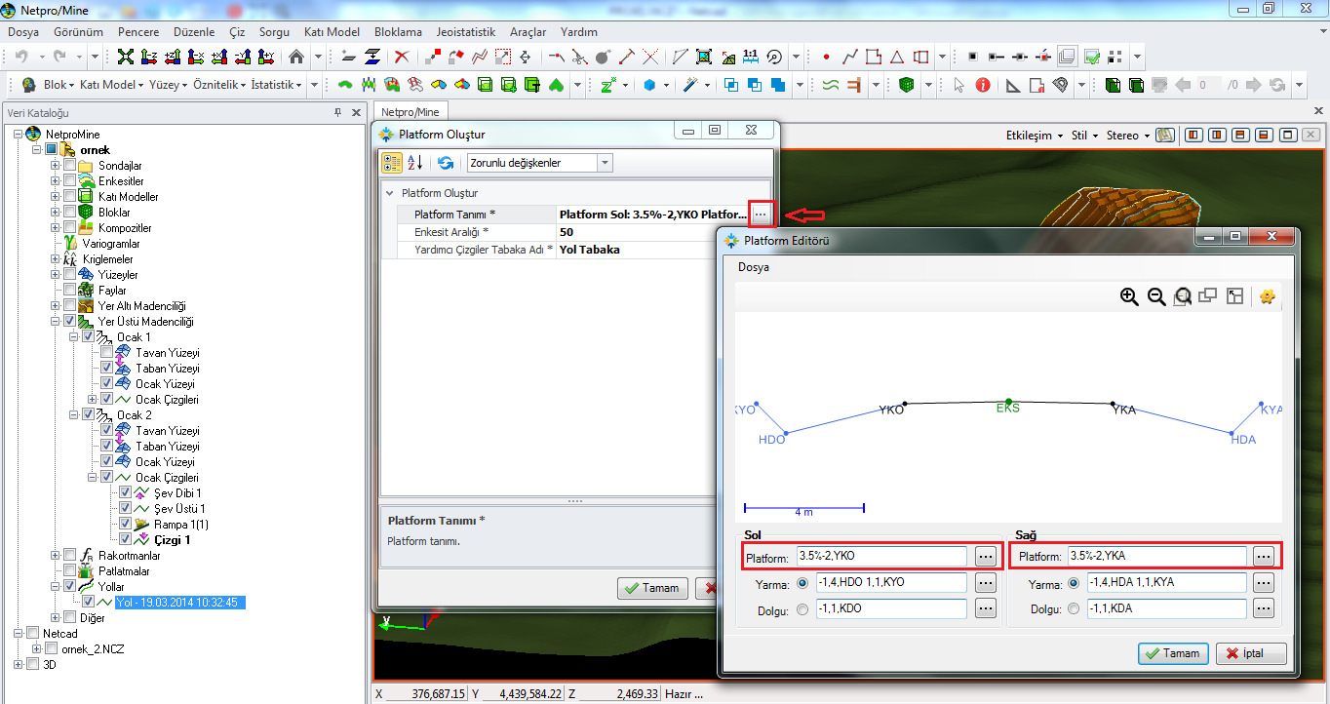Click Tamam button in Platform Editörü
The height and width of the screenshot is (704, 1330).
(1174, 653)
